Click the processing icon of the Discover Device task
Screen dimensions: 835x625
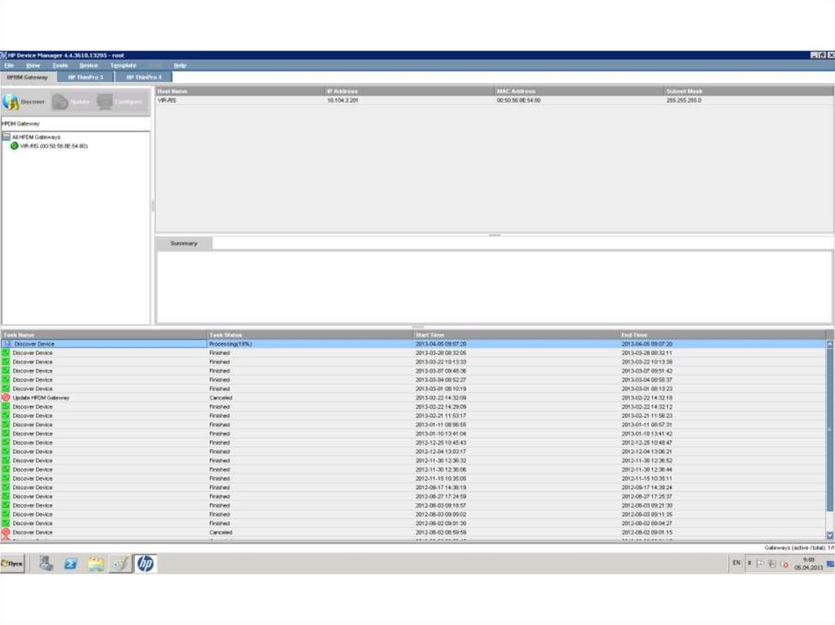[7, 344]
